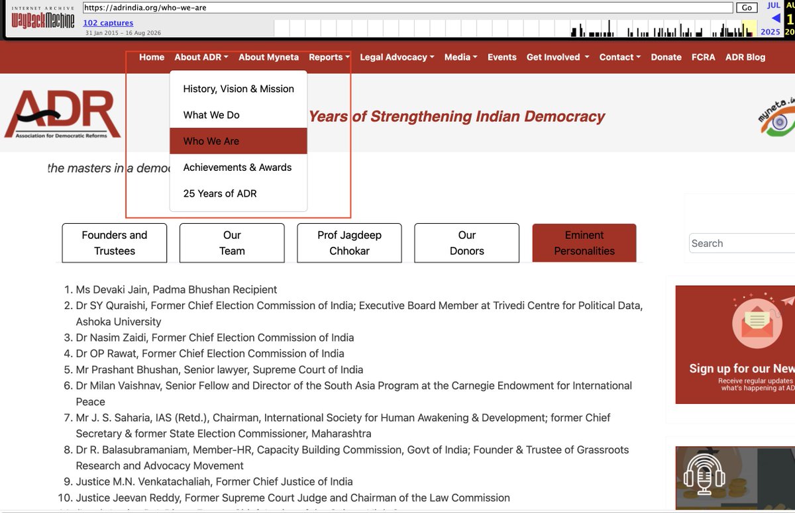795x513 pixels.
Task: Click previous month arrow in Wayback toolbar
Action: [776, 19]
